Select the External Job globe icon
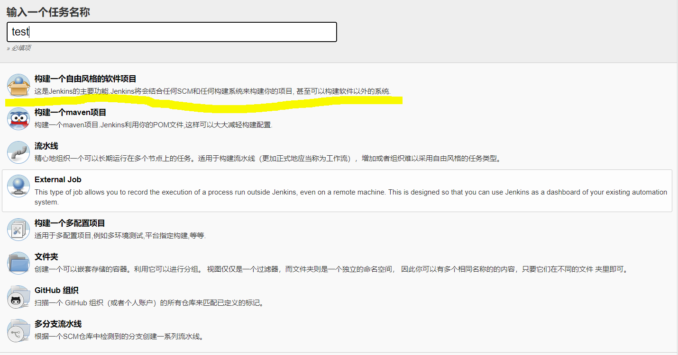This screenshot has width=678, height=355. pos(18,186)
